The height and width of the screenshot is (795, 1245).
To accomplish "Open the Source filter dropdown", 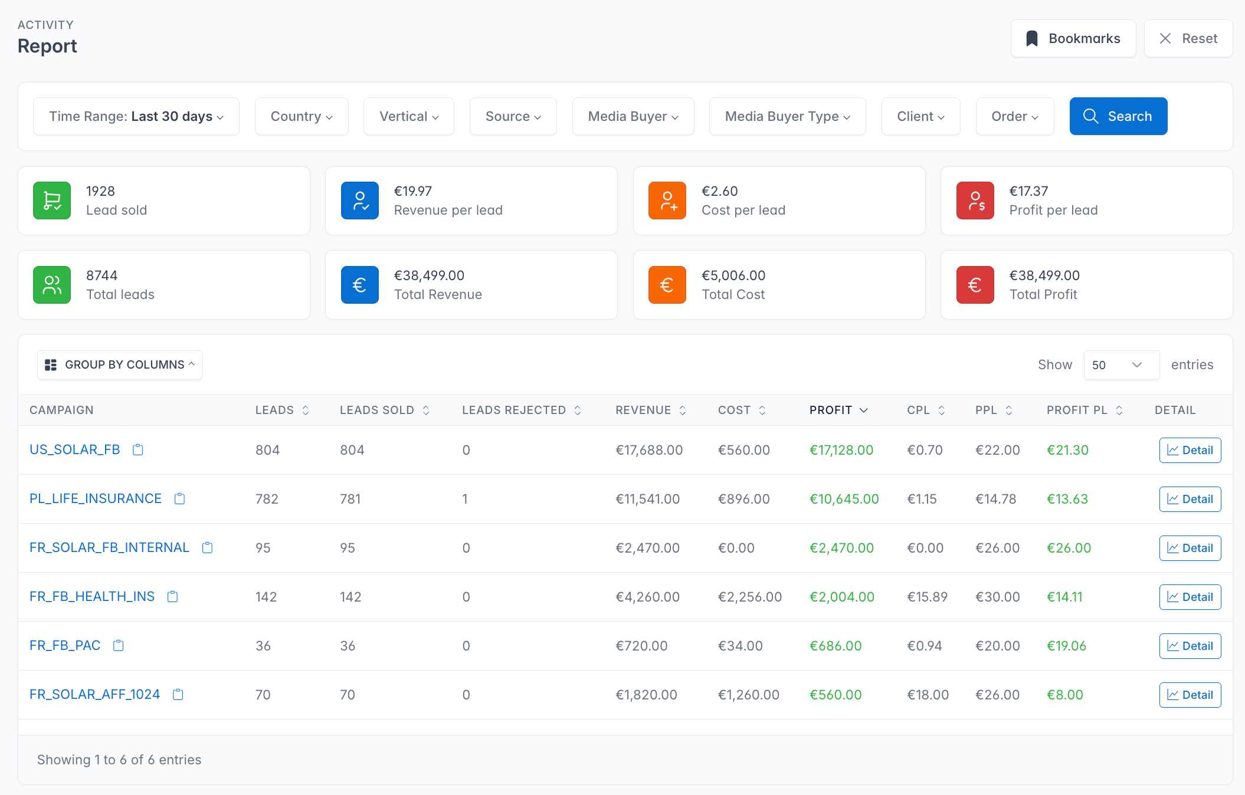I will coord(513,116).
